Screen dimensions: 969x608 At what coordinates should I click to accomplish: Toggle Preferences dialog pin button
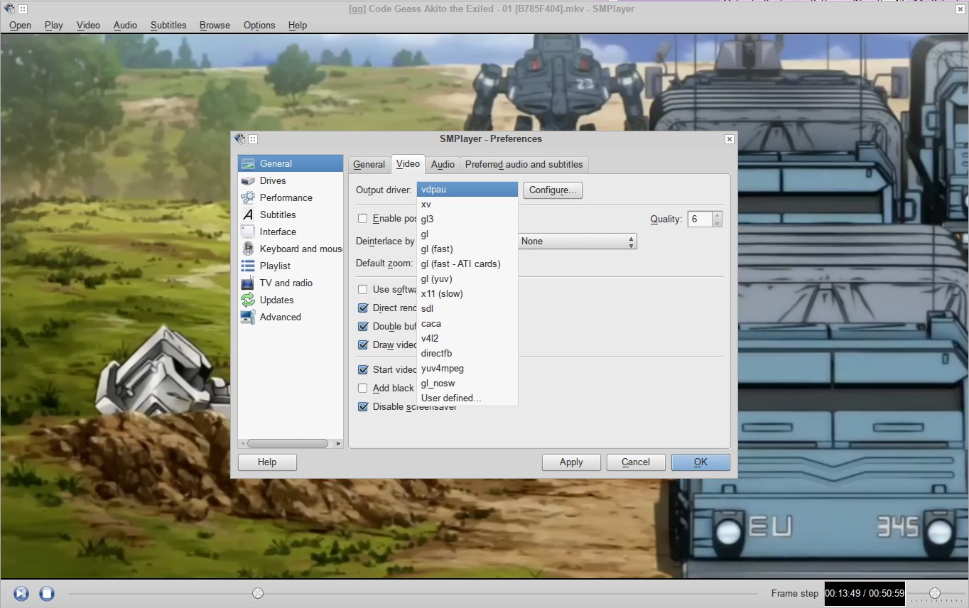click(x=253, y=139)
